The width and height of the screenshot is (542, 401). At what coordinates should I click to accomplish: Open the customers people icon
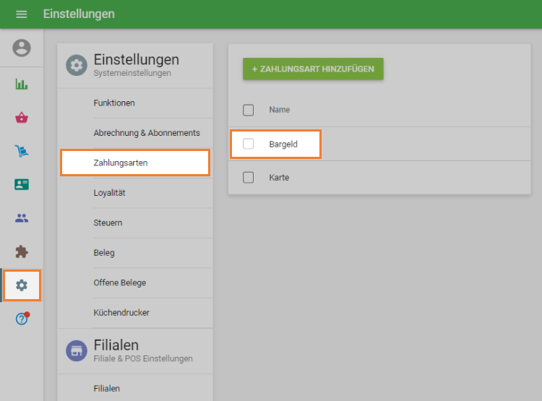point(22,218)
